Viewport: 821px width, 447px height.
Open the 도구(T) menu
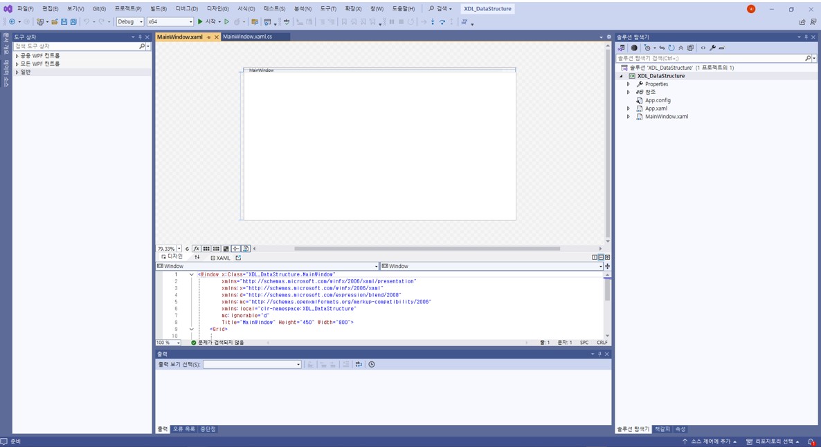click(x=328, y=9)
